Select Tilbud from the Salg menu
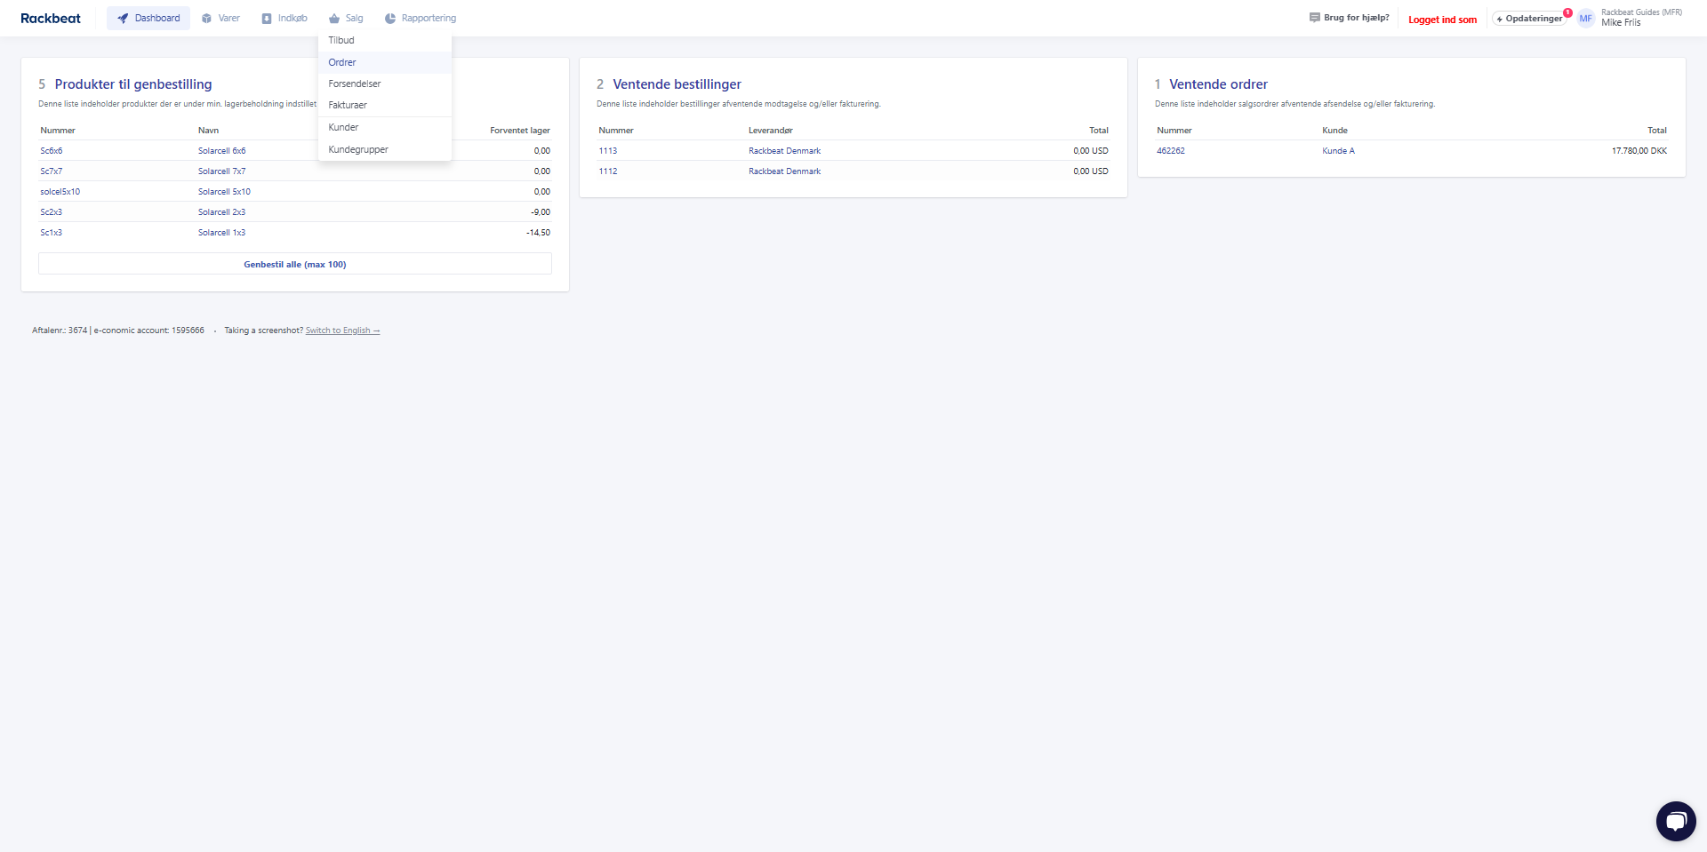 coord(385,40)
